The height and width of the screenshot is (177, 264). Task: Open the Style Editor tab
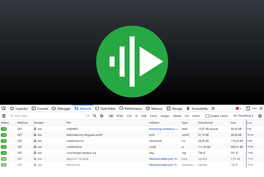pyautogui.click(x=105, y=109)
